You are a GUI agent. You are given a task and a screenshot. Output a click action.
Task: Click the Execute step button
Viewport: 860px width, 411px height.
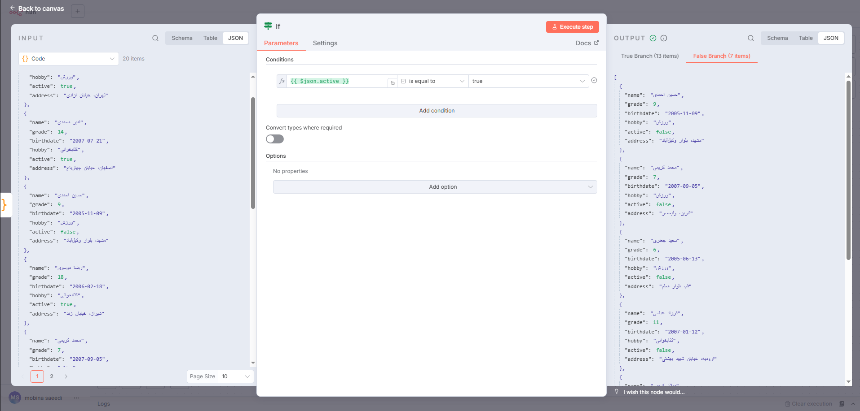pyautogui.click(x=572, y=27)
